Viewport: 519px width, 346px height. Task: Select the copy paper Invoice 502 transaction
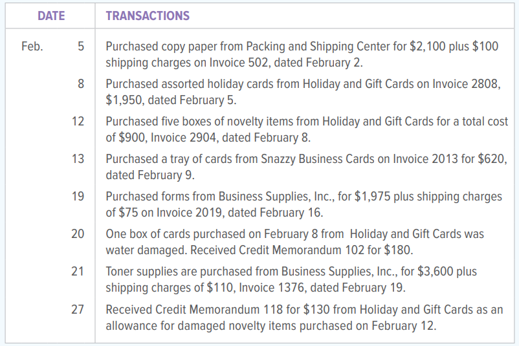point(302,54)
